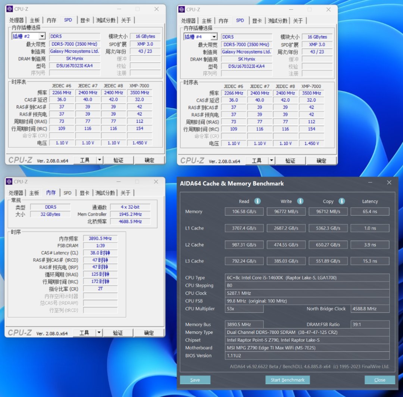
Task: Click 工具 button in slot #2 window
Action: point(85,160)
